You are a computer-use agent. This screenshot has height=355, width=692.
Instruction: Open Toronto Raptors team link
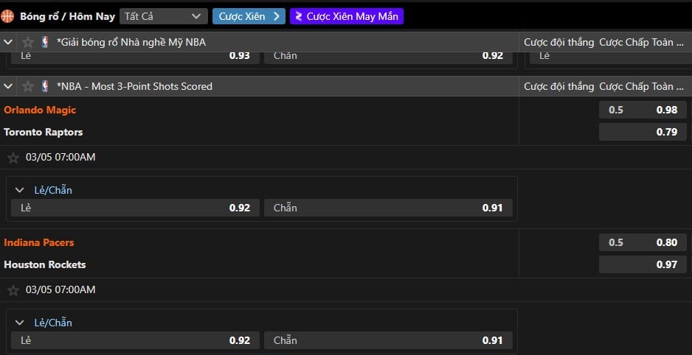(44, 132)
